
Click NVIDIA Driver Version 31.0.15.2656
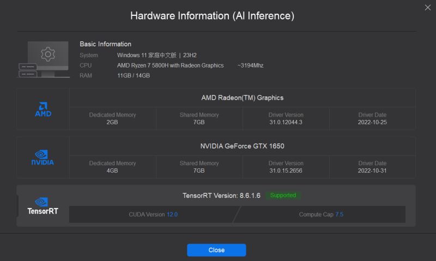point(286,171)
